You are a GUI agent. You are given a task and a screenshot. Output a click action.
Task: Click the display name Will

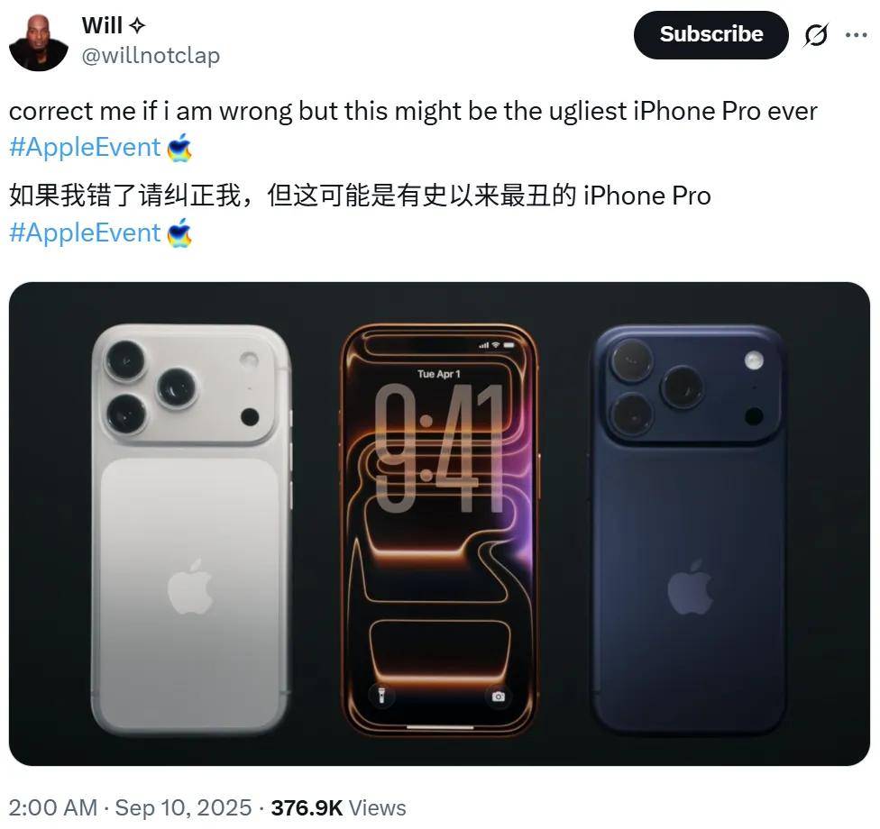(x=102, y=25)
